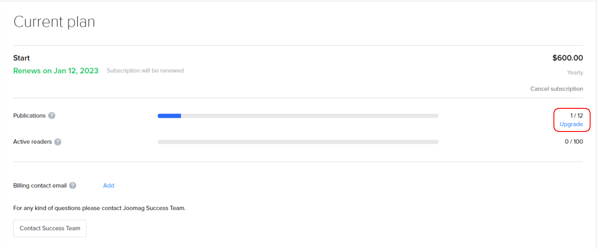Image resolution: width=598 pixels, height=249 pixels.
Task: Click the $600.00 plan price
Action: pos(567,58)
